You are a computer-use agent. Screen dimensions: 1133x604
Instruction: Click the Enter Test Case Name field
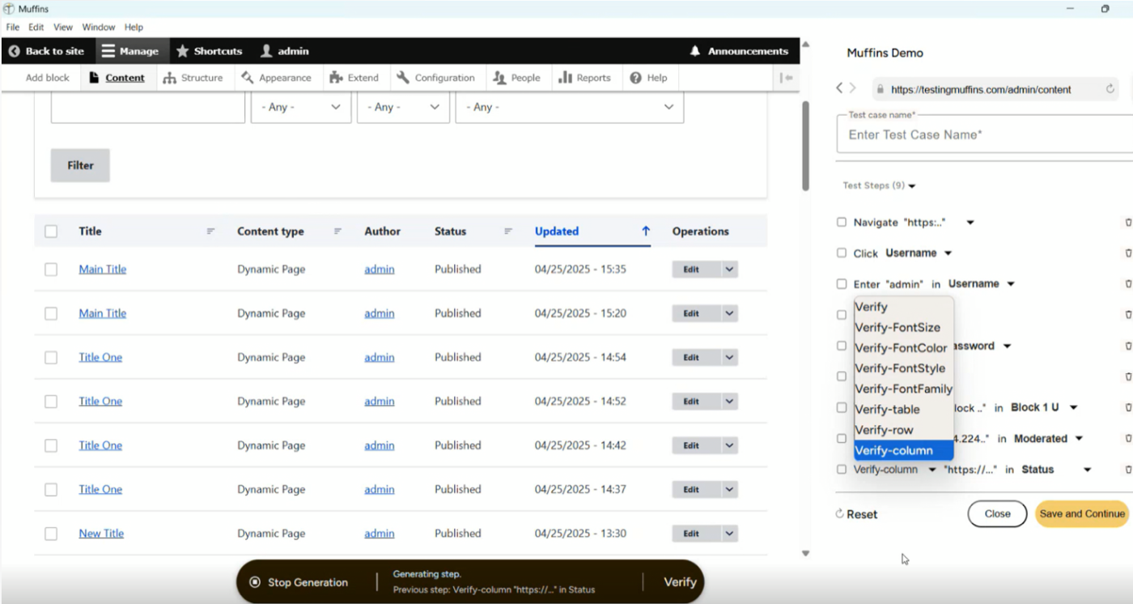(971, 134)
